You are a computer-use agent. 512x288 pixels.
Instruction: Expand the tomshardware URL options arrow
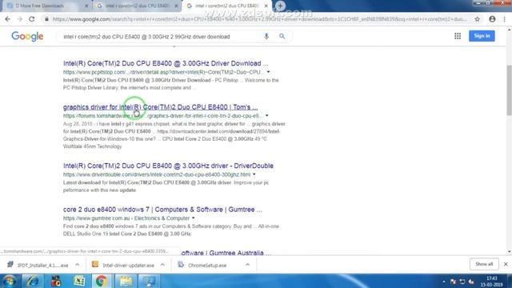266,115
